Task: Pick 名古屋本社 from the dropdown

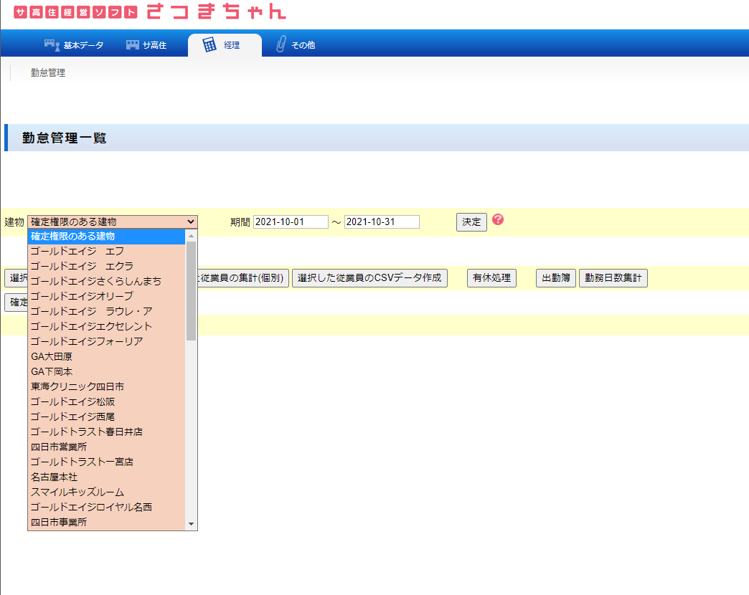Action: pyautogui.click(x=55, y=477)
